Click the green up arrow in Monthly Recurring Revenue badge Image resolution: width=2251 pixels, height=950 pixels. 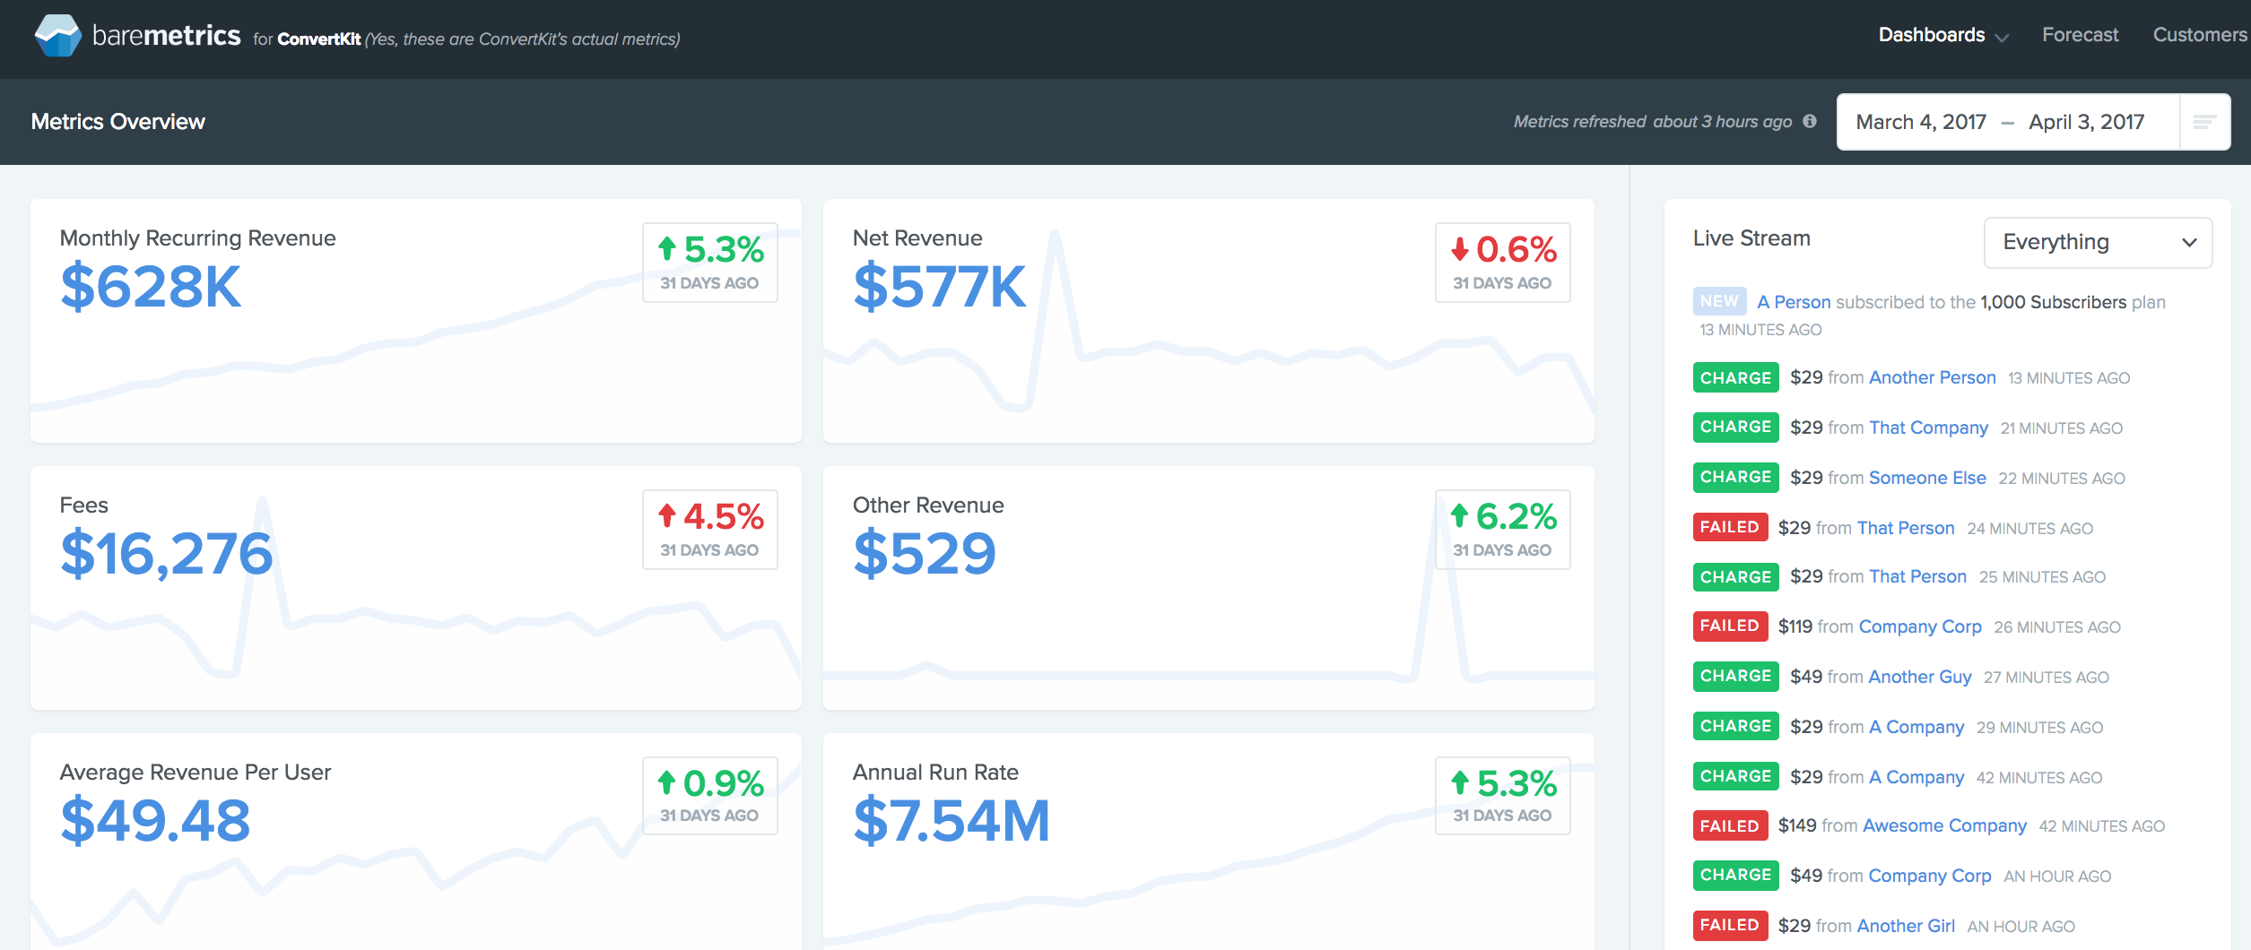666,248
